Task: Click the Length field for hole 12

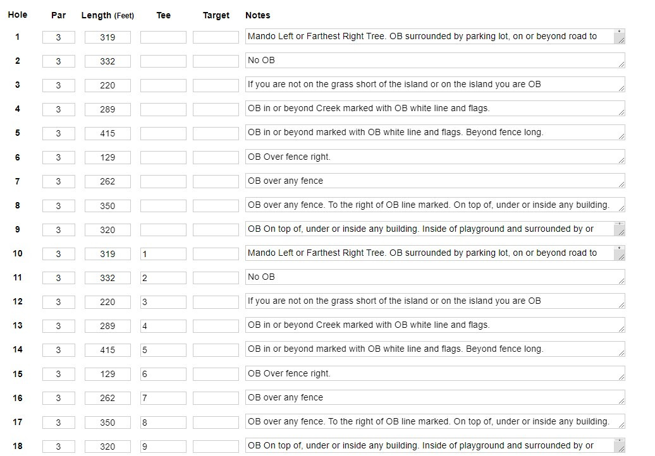Action: [x=107, y=302]
